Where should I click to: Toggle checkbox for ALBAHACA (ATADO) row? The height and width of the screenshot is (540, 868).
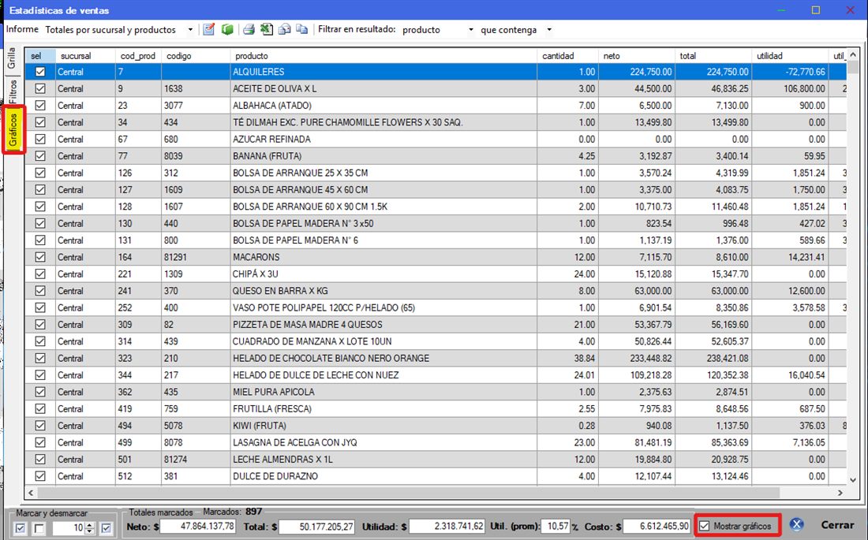click(x=40, y=105)
